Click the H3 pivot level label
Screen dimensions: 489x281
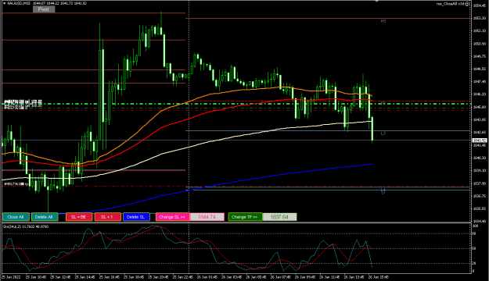tap(383, 21)
